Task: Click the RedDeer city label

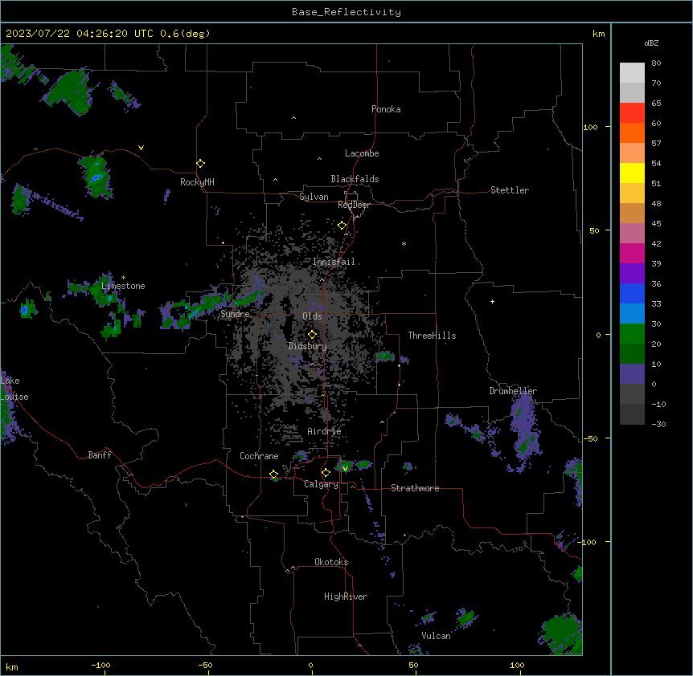Action: pos(354,205)
